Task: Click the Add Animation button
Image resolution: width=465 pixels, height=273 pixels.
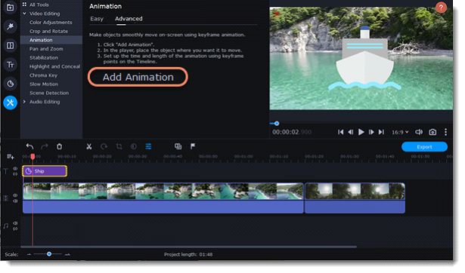Action: (138, 77)
